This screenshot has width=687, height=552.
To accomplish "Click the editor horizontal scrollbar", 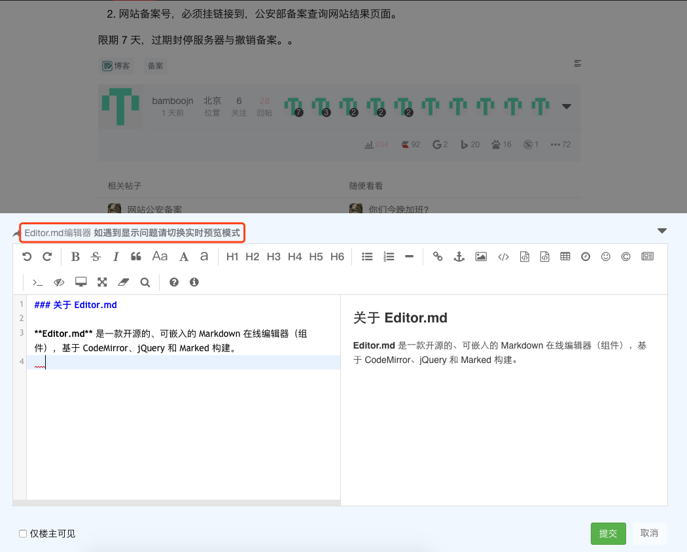I will [x=177, y=502].
